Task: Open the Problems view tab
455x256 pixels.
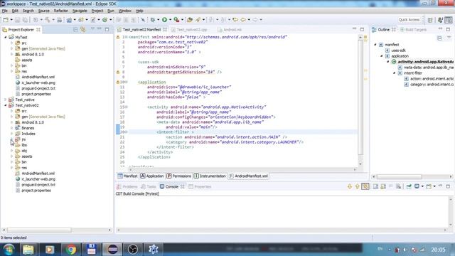Action: pyautogui.click(x=127, y=186)
